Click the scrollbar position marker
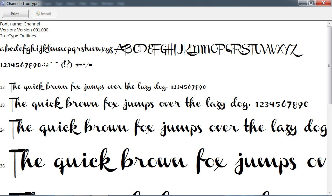Image resolution: width=332 pixels, height=196 pixels. pos(329,65)
